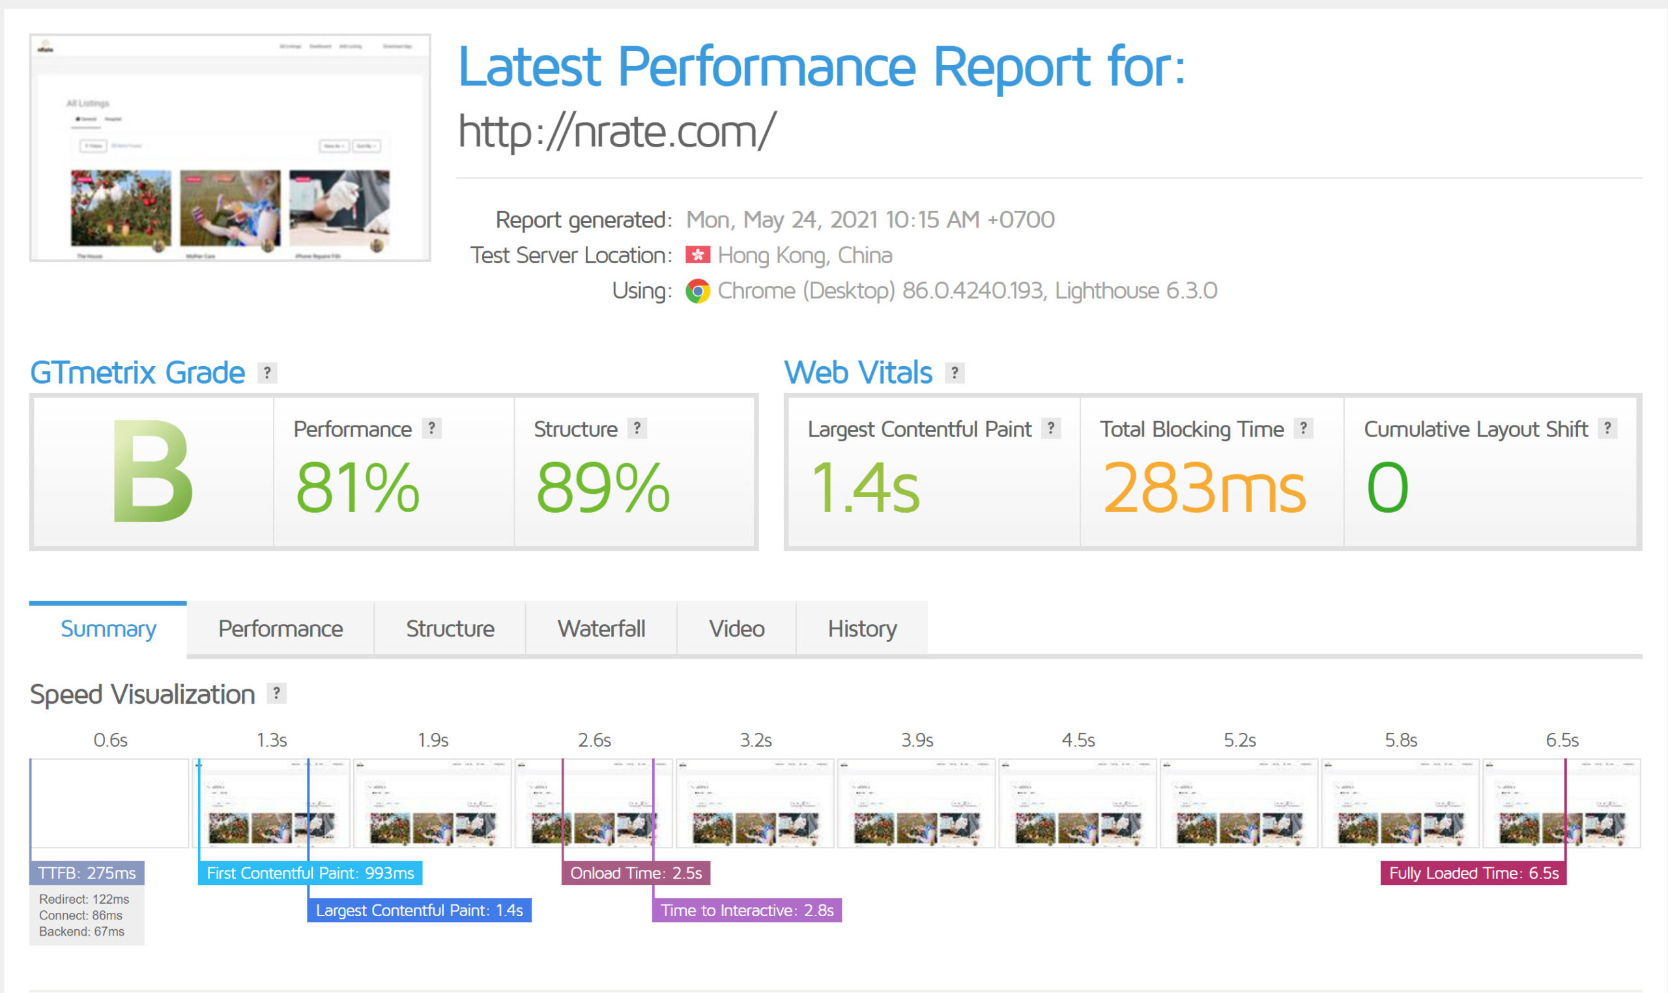1668x993 pixels.
Task: Click the Largest Contentful Paint help icon
Action: (x=1051, y=428)
